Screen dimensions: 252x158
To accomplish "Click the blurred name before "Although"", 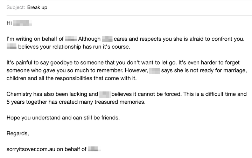I will point(71,39).
